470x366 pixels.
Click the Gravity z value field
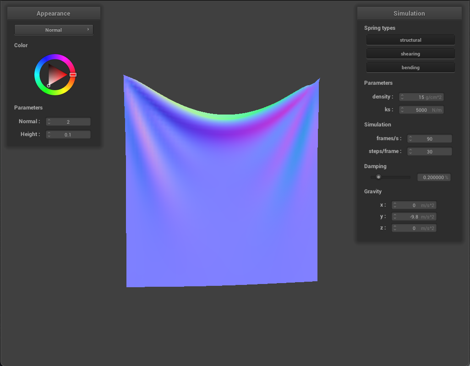pos(414,228)
